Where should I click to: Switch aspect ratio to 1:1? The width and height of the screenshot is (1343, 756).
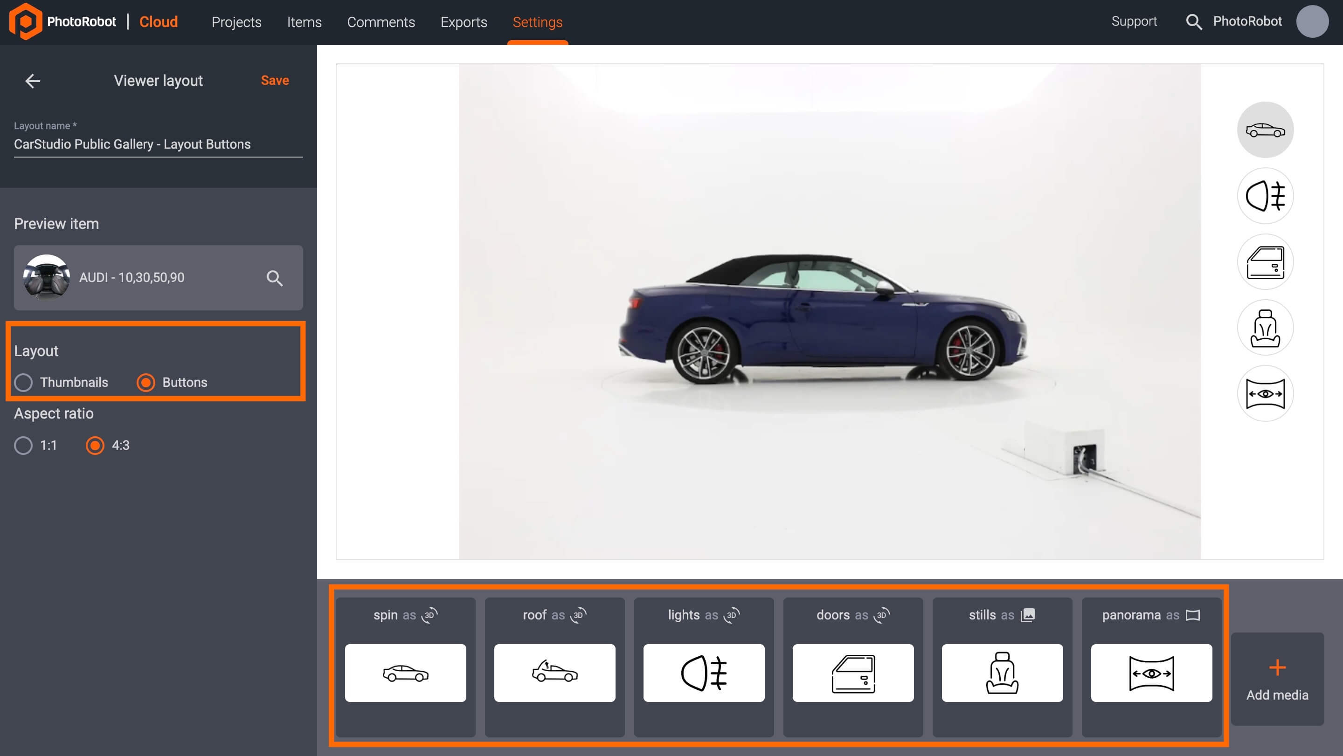pos(23,446)
